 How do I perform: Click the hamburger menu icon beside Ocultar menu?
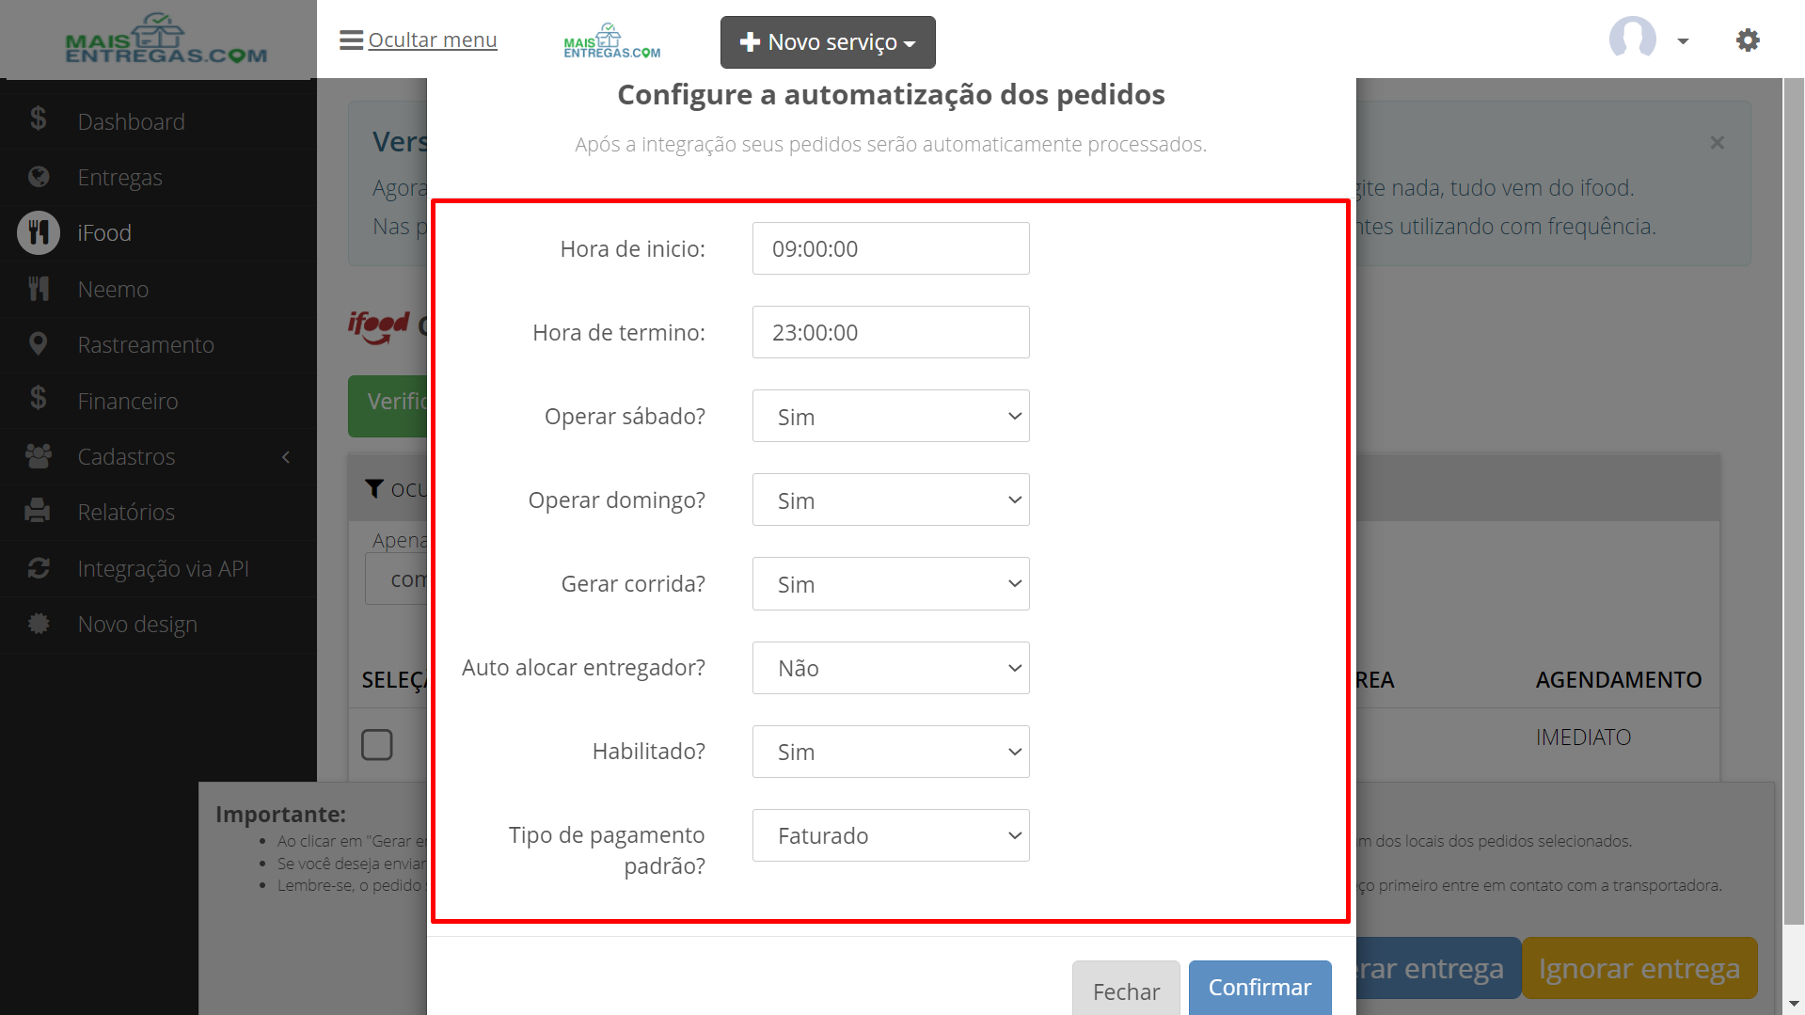351,40
